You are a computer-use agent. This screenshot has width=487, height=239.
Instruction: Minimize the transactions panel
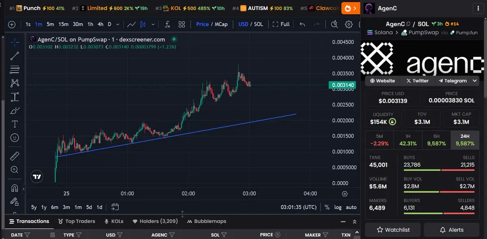pos(343,222)
